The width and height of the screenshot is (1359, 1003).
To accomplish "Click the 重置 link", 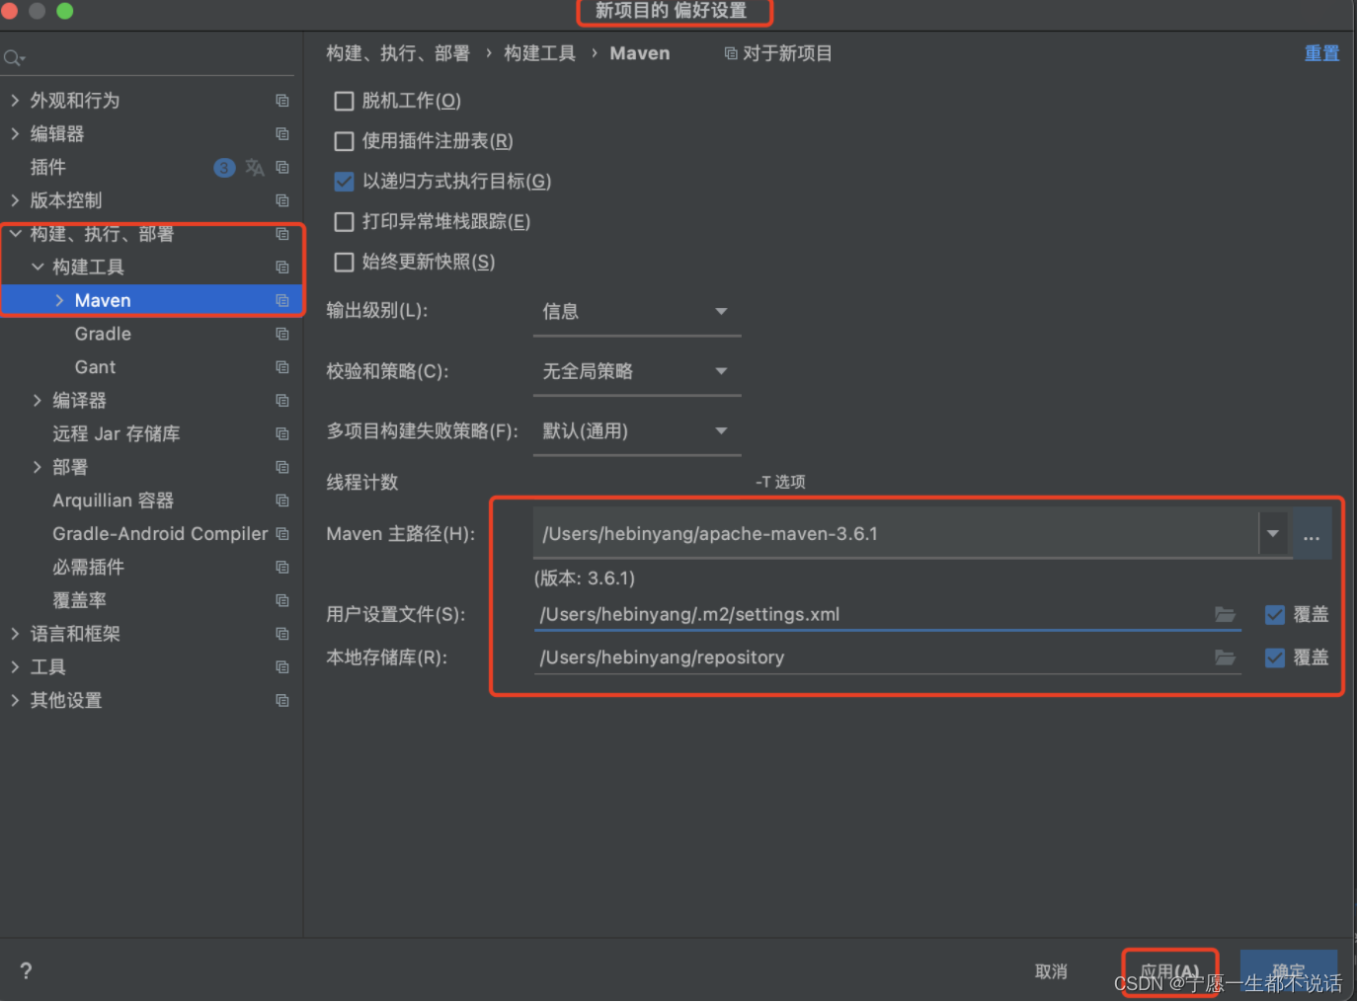I will (x=1321, y=53).
